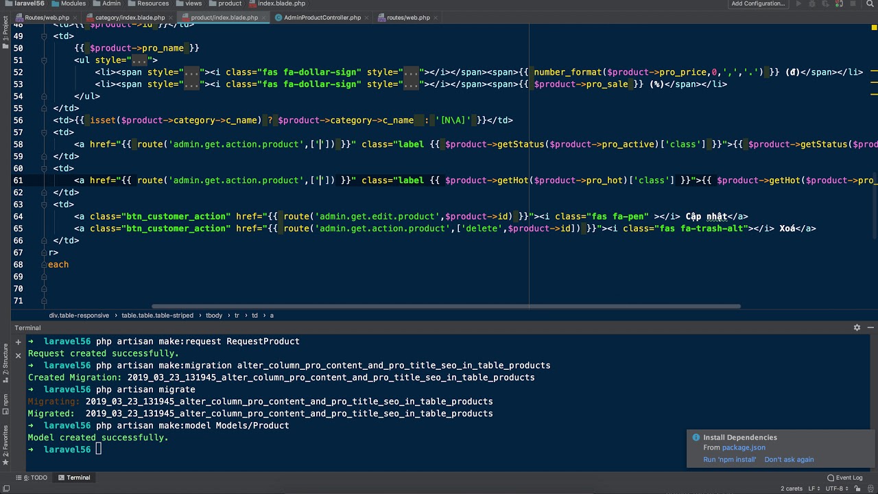
Task: Click product folder in navigation breadcrumb
Action: 226,4
